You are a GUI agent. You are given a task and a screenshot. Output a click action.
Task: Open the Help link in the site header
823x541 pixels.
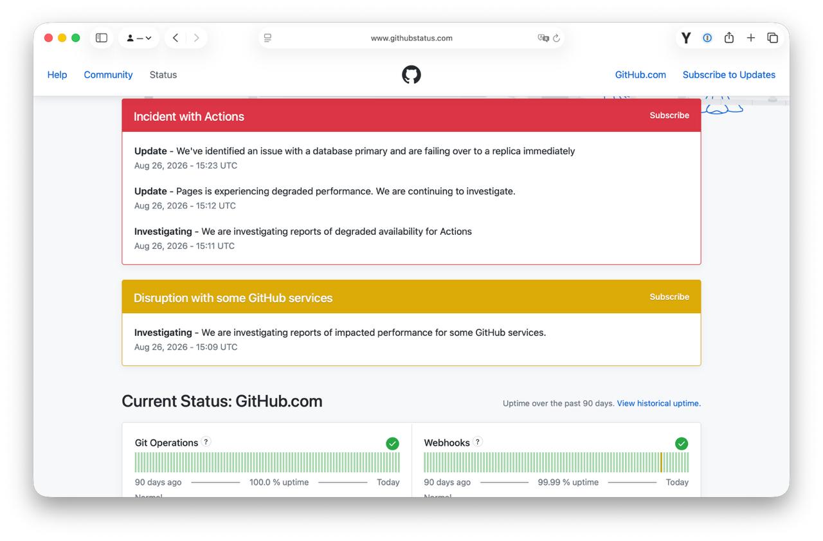point(57,75)
